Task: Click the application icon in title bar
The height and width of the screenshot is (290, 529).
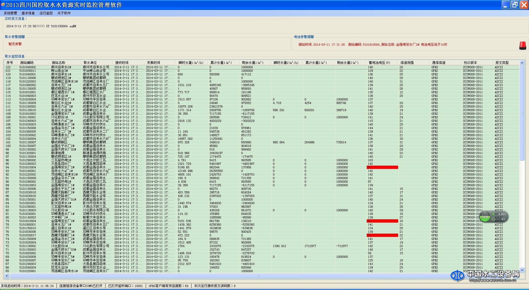Action: [x=3, y=5]
